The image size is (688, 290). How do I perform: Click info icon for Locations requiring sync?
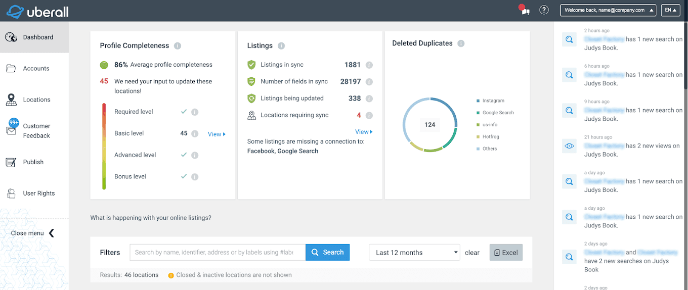(x=369, y=115)
